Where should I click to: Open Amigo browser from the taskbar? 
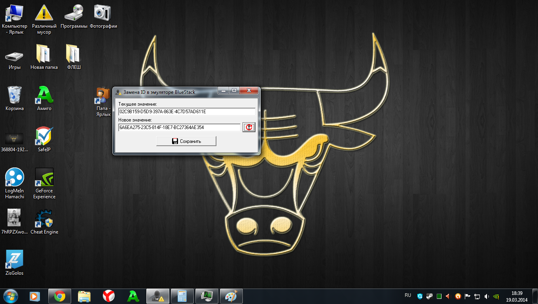pyautogui.click(x=133, y=296)
